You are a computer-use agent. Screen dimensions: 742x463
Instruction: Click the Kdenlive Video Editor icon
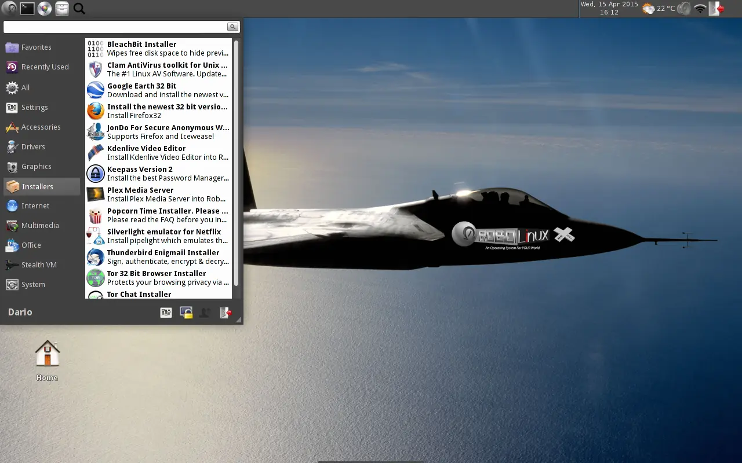[x=96, y=153]
